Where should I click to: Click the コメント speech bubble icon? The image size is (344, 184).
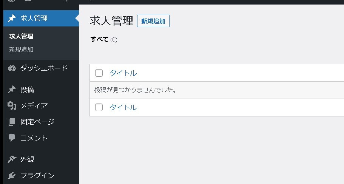12,138
